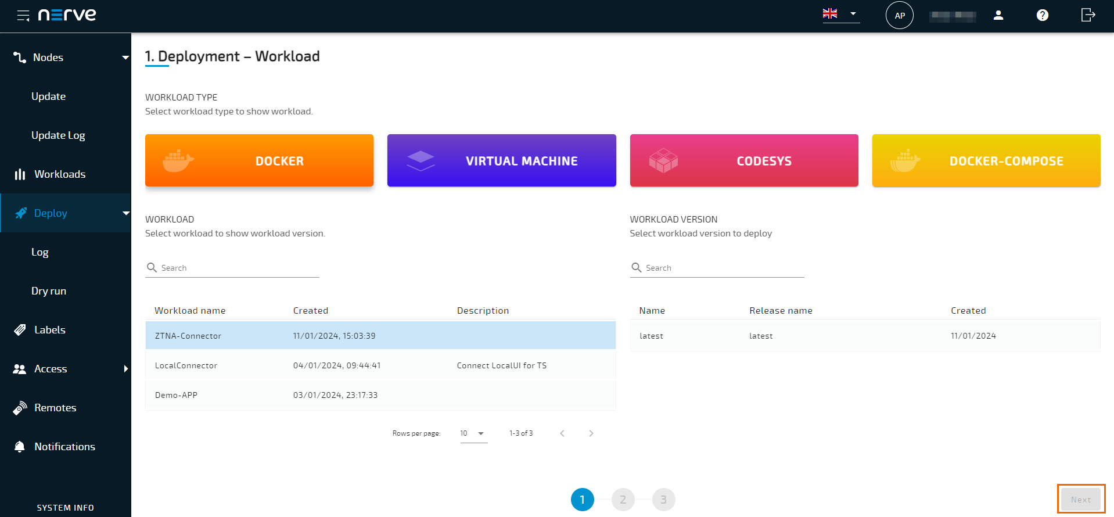Screen dimensions: 1114x517
Task: Select the Docker workload type tile
Action: [x=259, y=160]
